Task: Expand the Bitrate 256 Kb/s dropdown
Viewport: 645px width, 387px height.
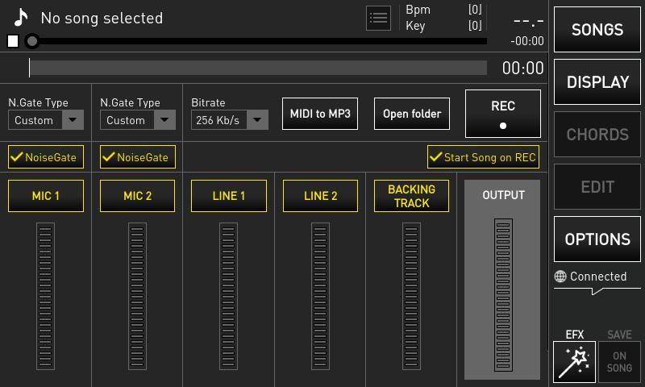Action: 230,120
